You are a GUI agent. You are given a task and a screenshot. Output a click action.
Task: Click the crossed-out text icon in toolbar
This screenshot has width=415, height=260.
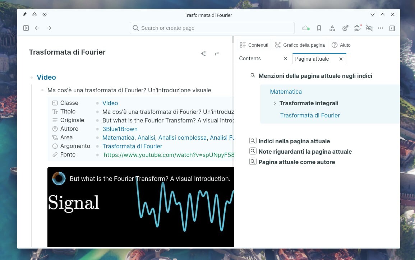click(x=369, y=28)
